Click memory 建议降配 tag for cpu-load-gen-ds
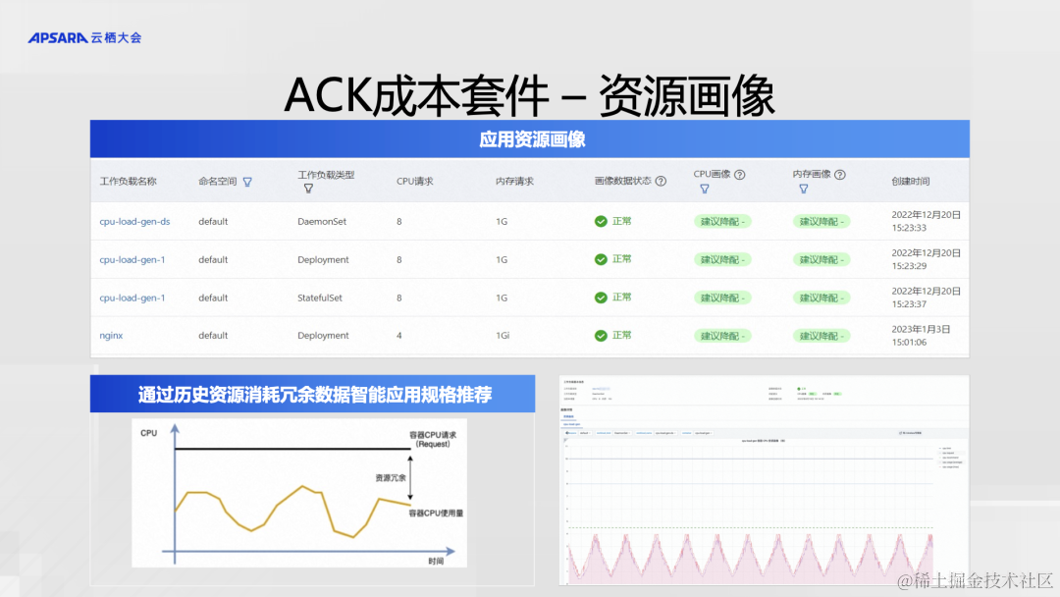This screenshot has width=1060, height=597. pos(821,222)
